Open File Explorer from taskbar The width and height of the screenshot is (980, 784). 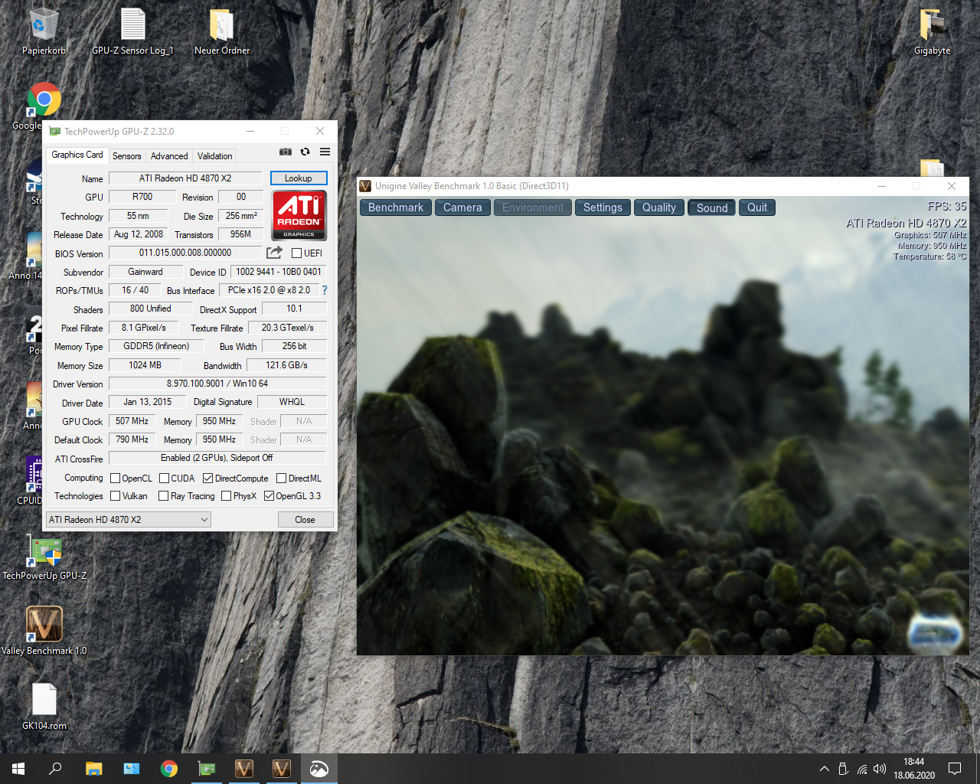click(93, 769)
